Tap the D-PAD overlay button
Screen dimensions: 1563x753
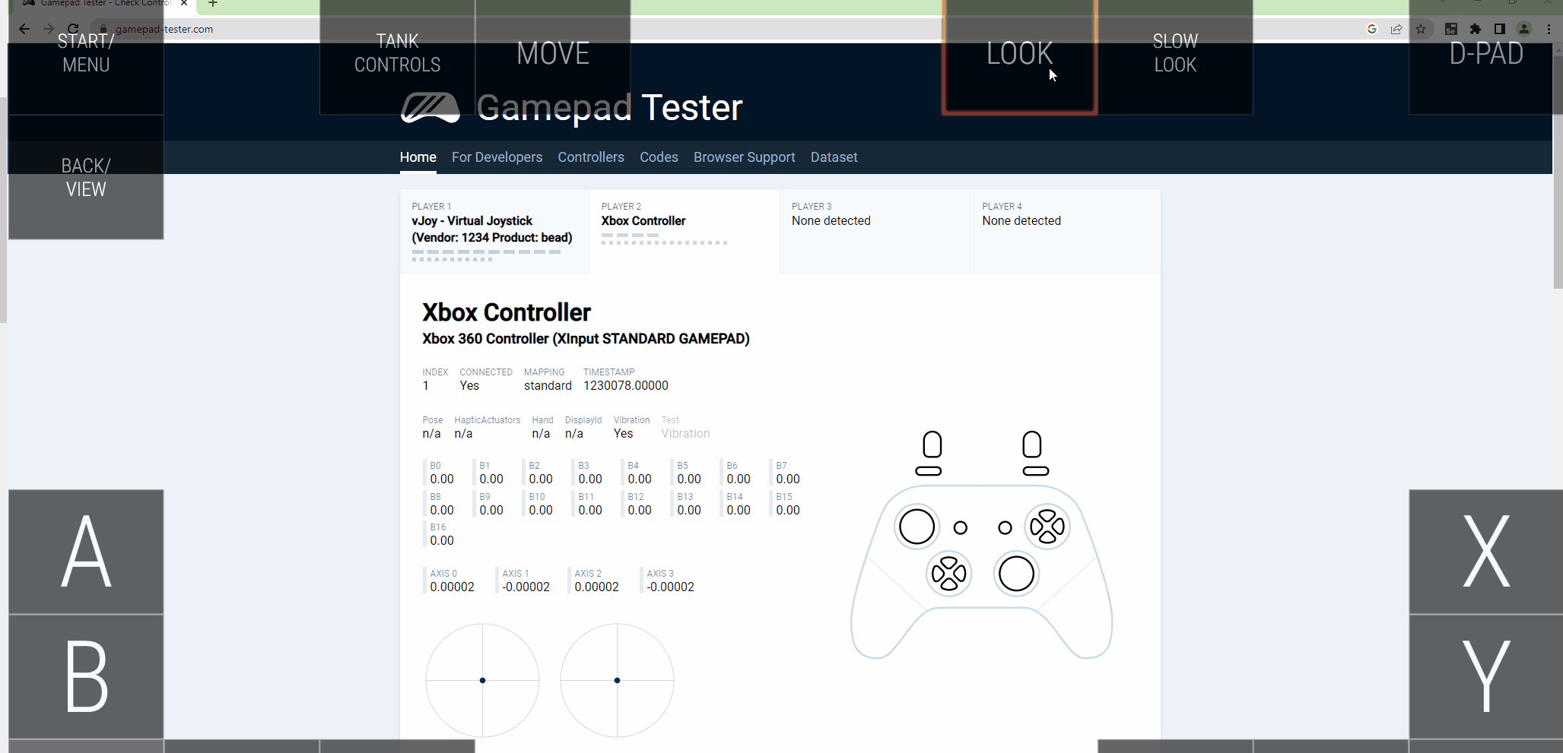tap(1485, 57)
